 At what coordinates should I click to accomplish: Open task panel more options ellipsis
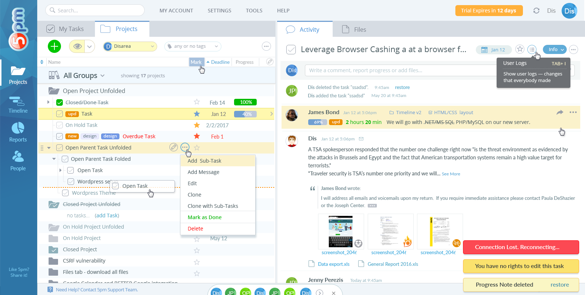point(573,49)
